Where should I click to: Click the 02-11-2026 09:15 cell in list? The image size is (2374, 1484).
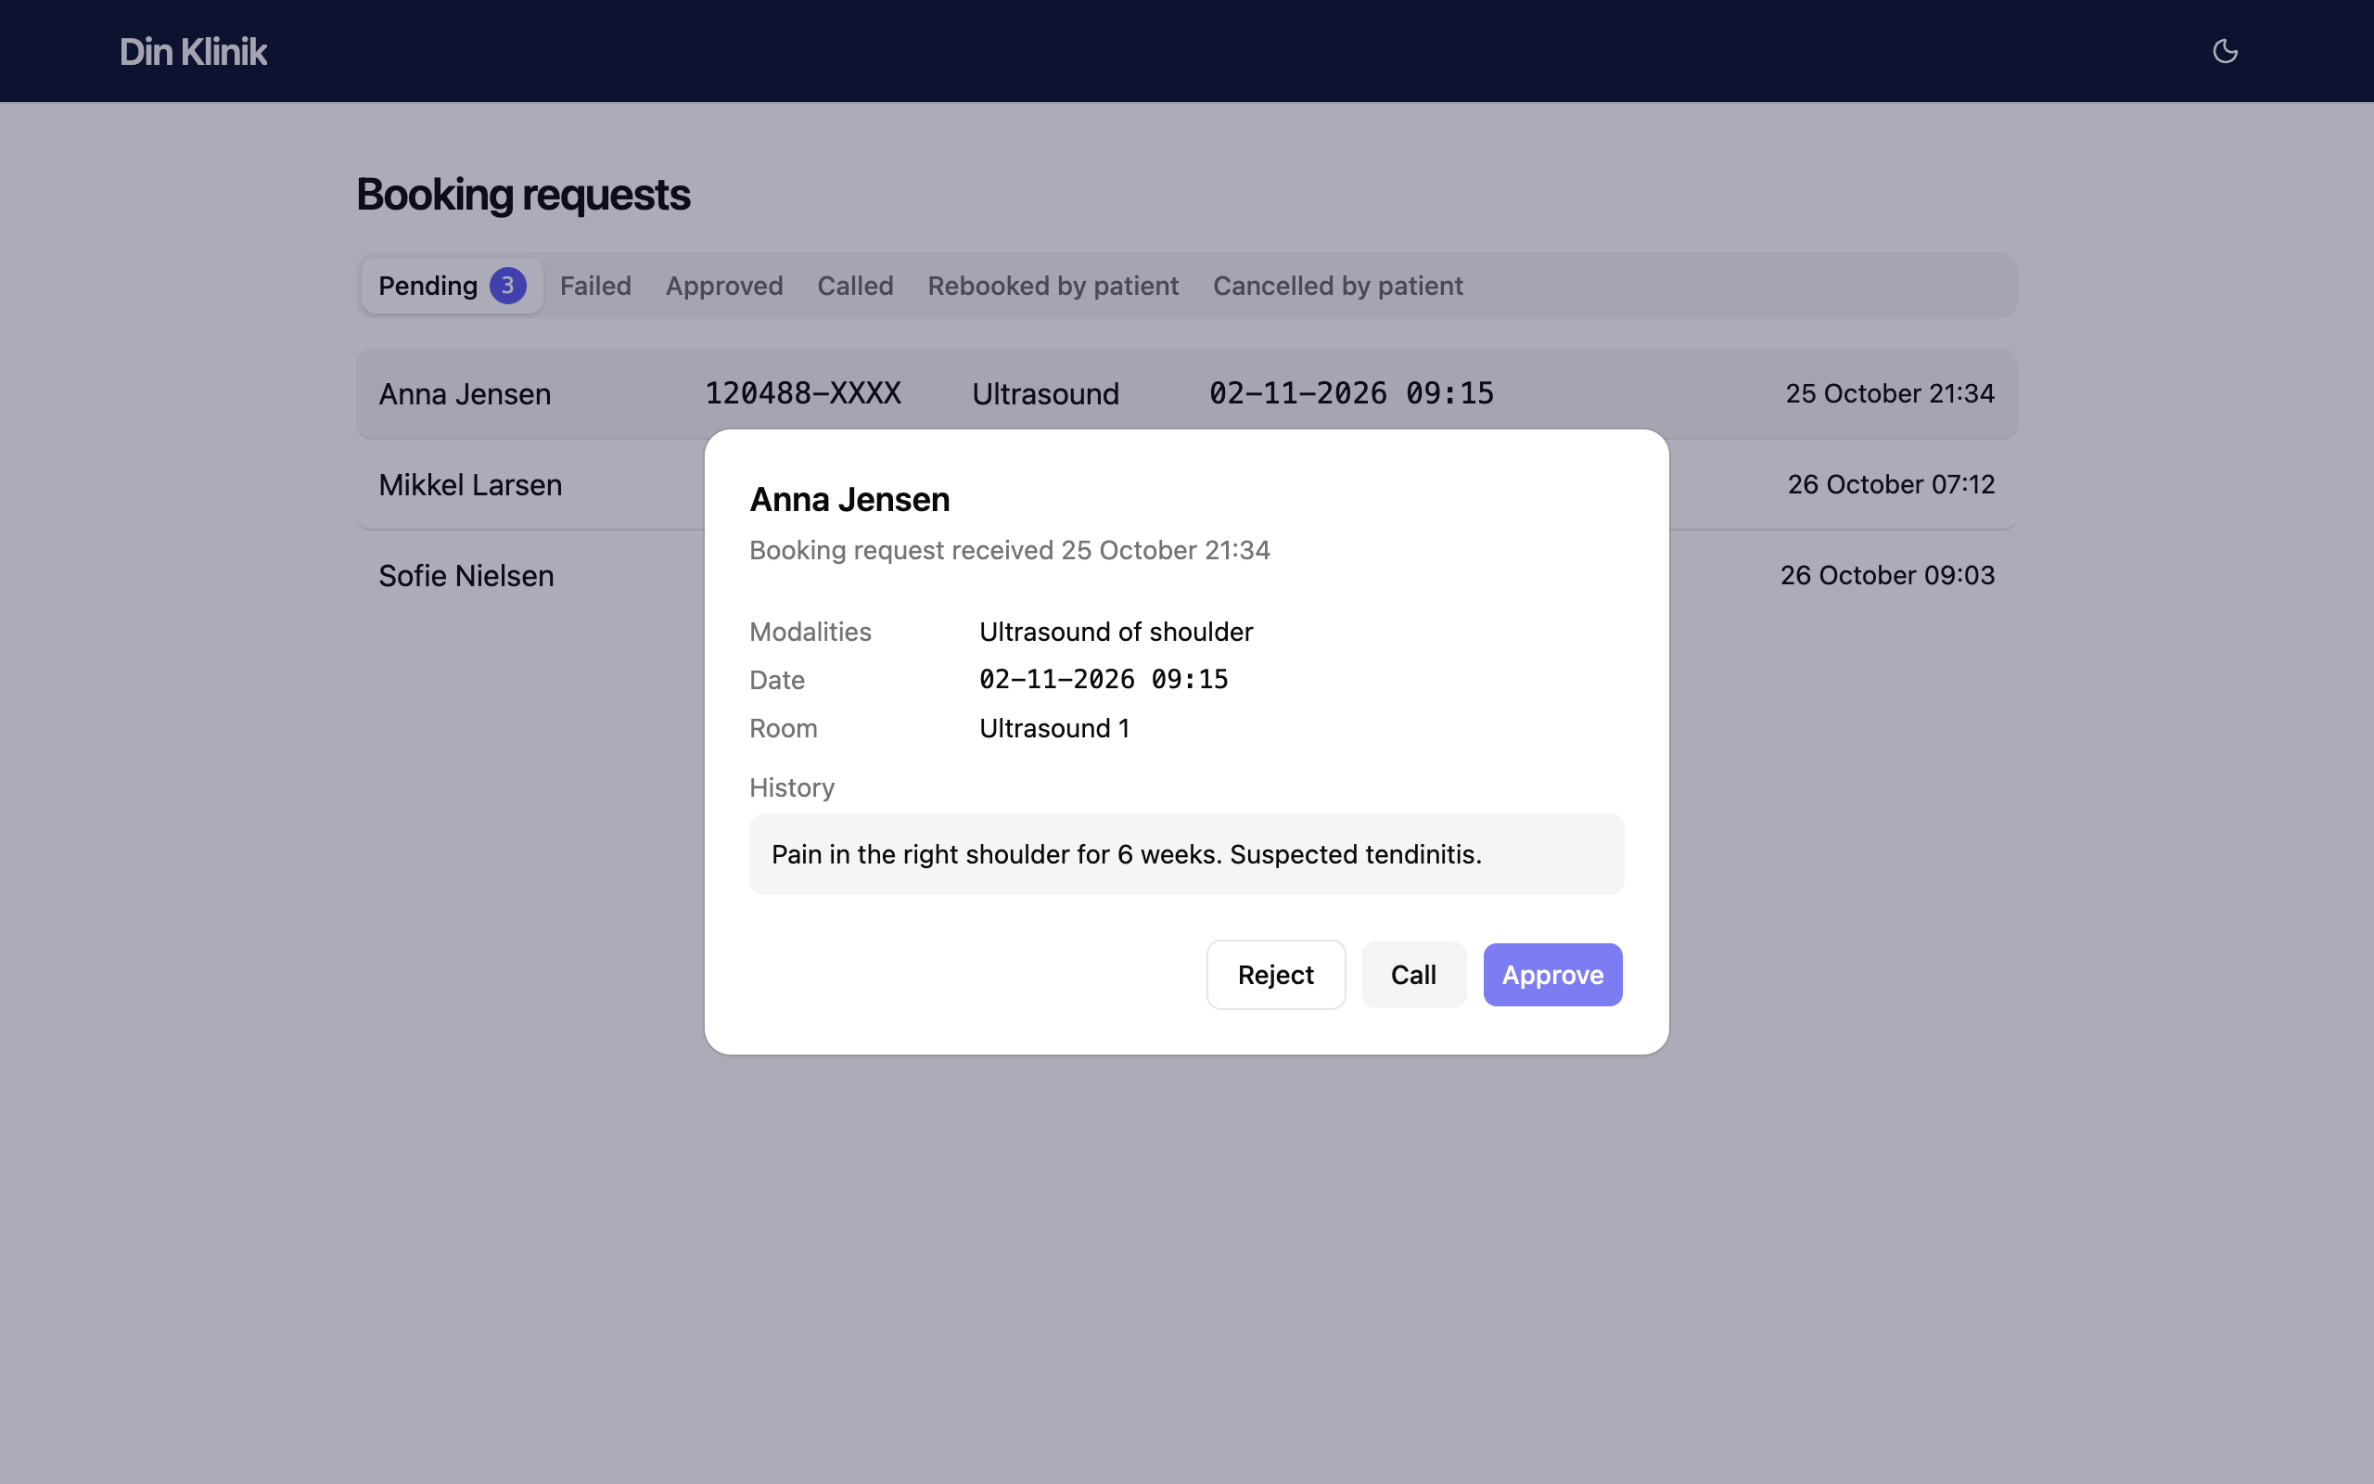coord(1351,393)
